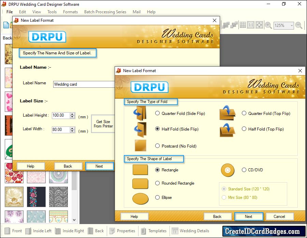Open the Help menu in menu bar

[151, 12]
